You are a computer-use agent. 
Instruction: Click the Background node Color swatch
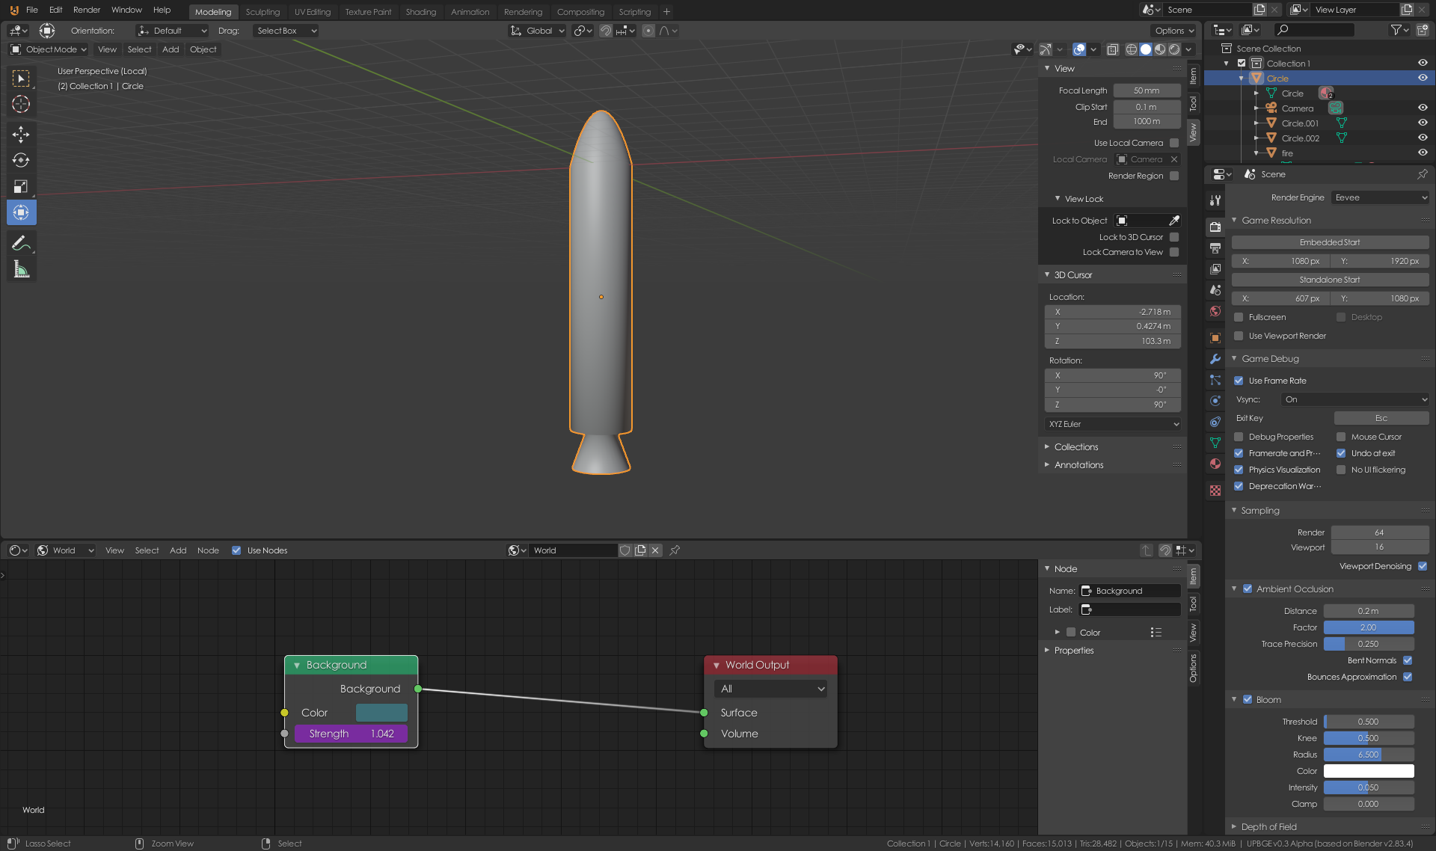(381, 713)
